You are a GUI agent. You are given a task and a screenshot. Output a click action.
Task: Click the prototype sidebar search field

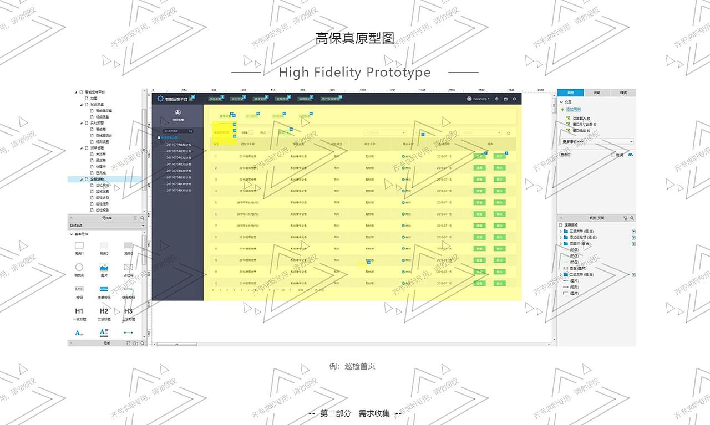(x=177, y=131)
